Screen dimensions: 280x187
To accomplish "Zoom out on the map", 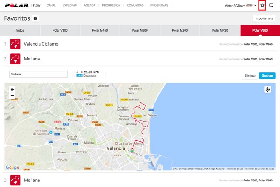I will (x=12, y=96).
